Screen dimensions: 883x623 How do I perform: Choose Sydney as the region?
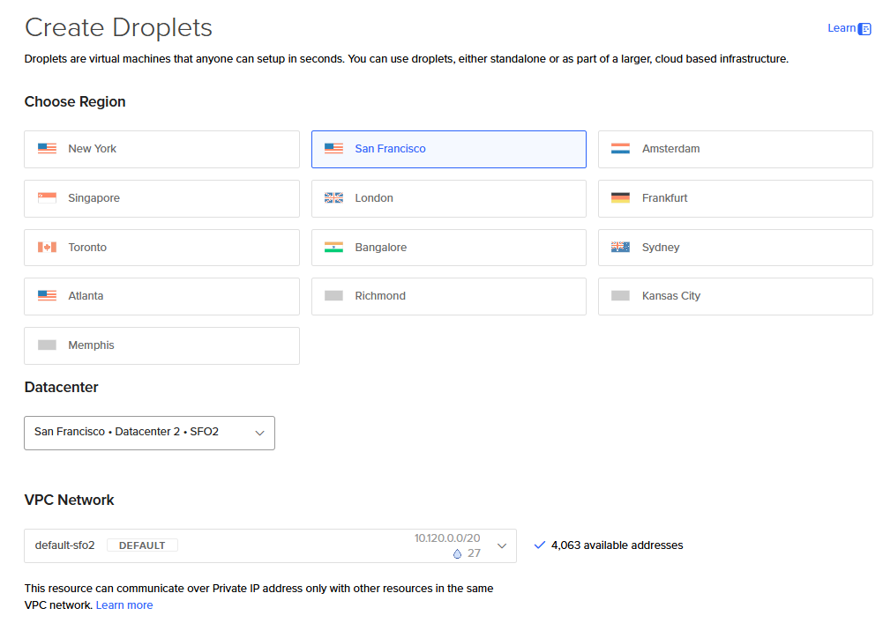(736, 248)
